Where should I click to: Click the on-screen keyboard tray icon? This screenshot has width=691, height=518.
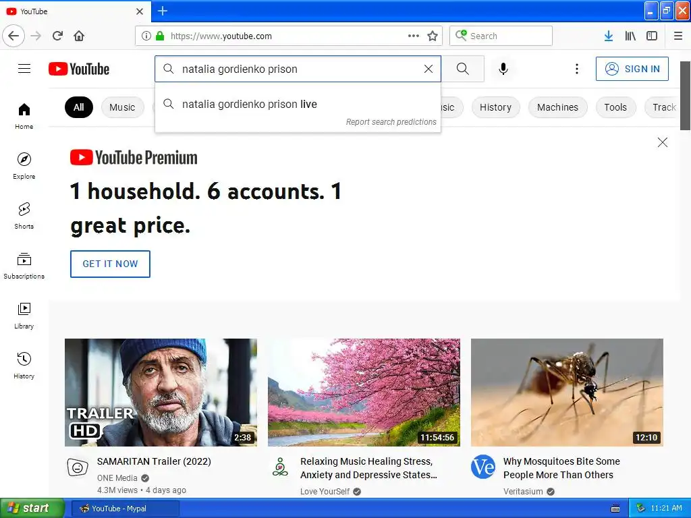(615, 509)
